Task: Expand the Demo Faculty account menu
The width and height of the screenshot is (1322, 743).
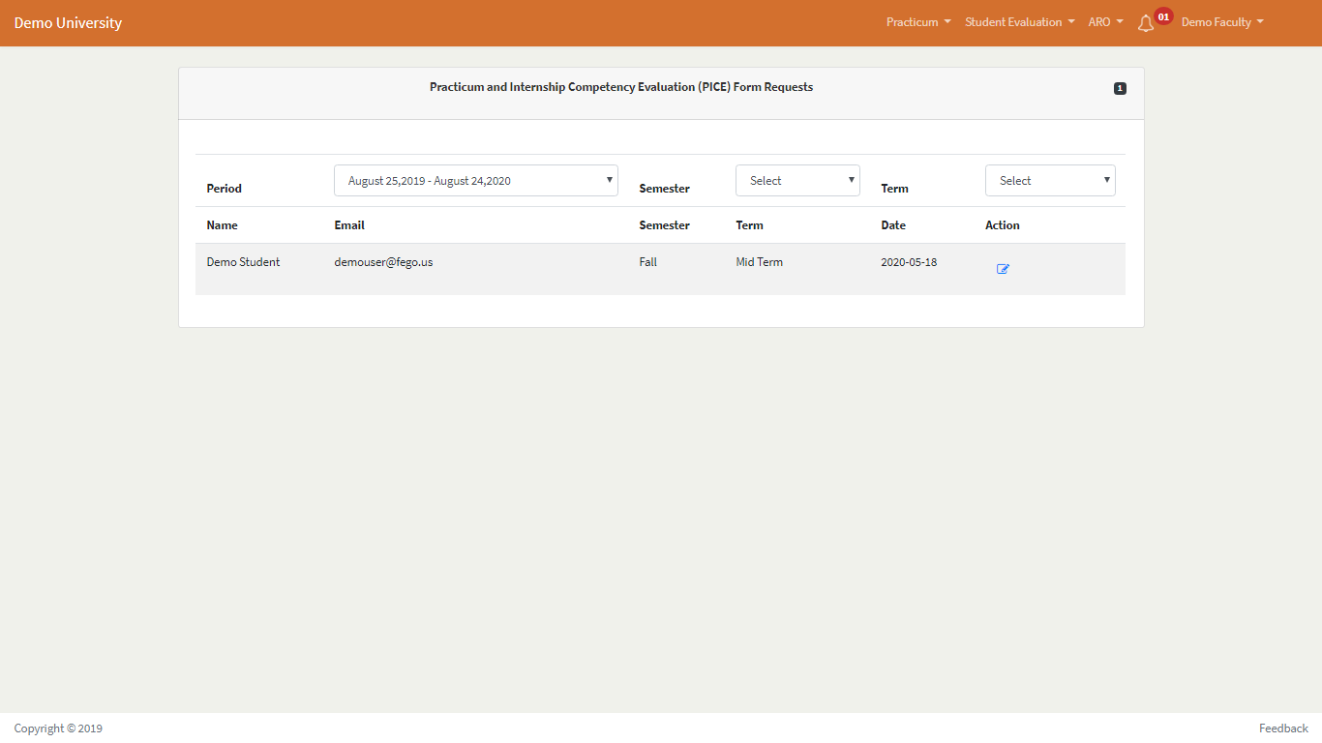Action: tap(1222, 21)
